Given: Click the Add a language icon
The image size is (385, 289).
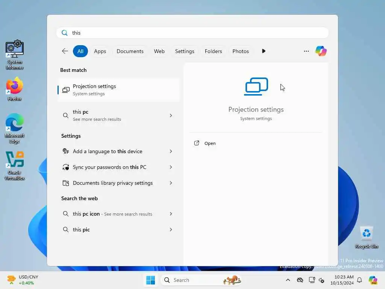Looking at the screenshot, I should coord(65,151).
